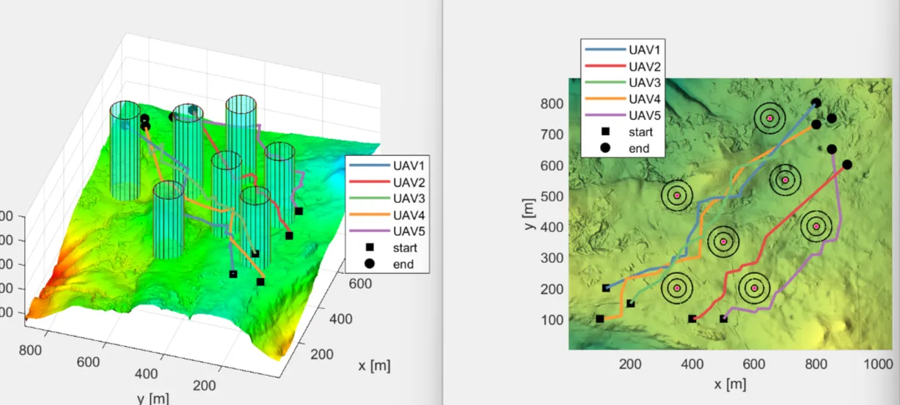900x405 pixels.
Task: Click UAV1 label in the 3D plot legend
Action: (x=409, y=166)
